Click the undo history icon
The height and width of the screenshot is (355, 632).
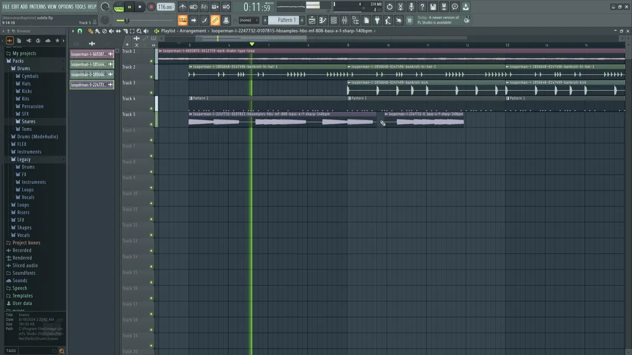pyautogui.click(x=390, y=7)
